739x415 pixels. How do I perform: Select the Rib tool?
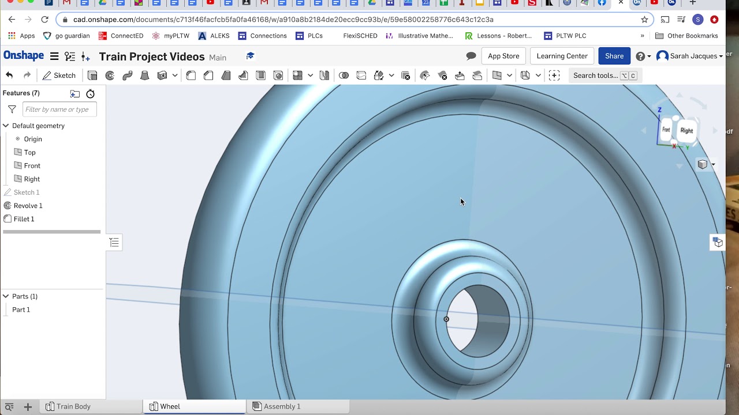tap(243, 76)
